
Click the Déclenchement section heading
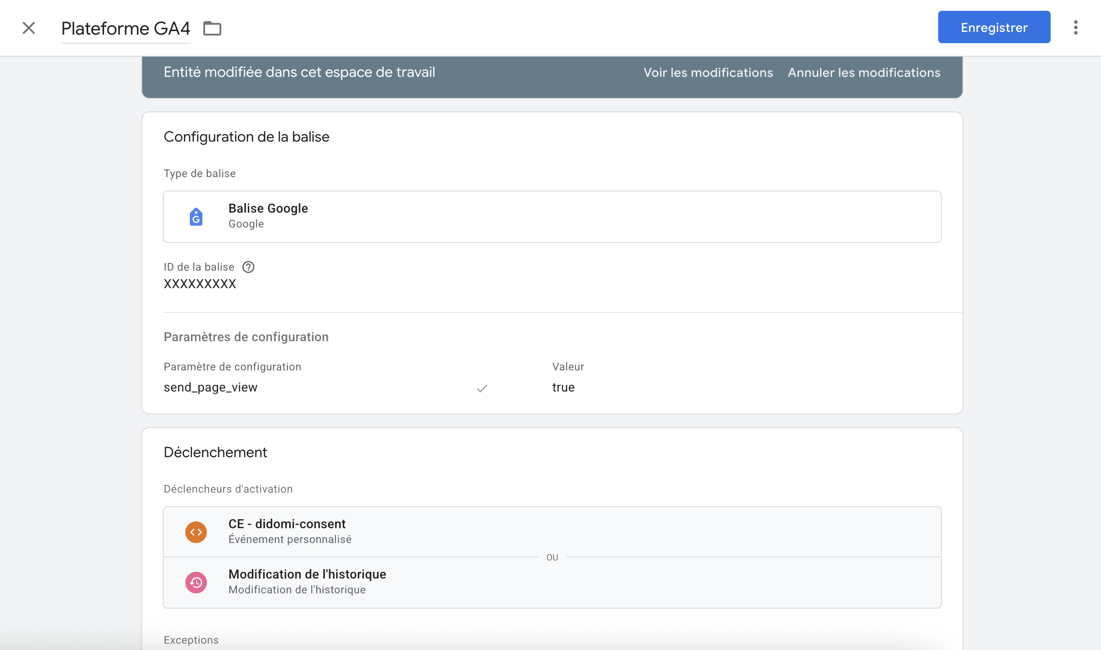(215, 452)
